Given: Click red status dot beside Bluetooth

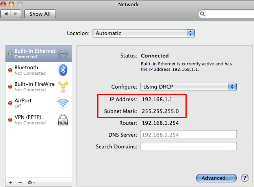Looking at the screenshot, I should (10, 70).
